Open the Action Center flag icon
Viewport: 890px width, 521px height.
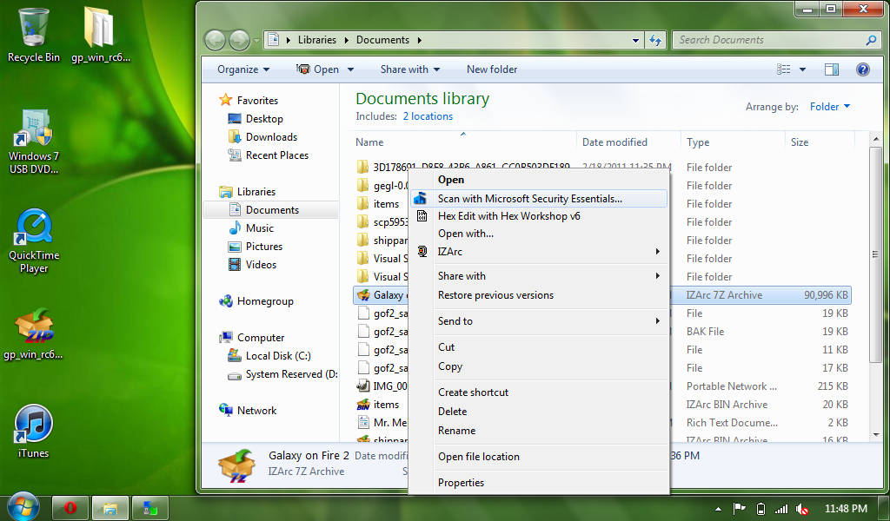[x=739, y=509]
